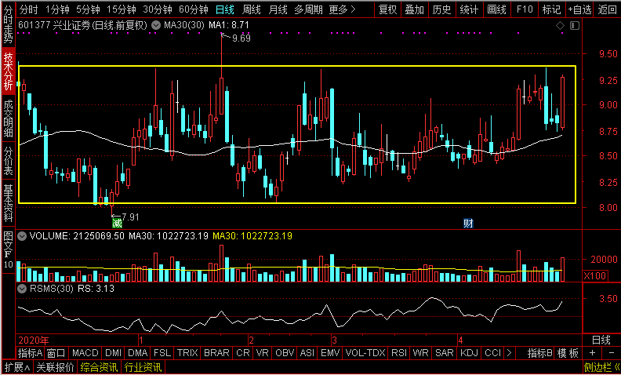
Task: Select the OBV indicator tab
Action: (x=285, y=352)
